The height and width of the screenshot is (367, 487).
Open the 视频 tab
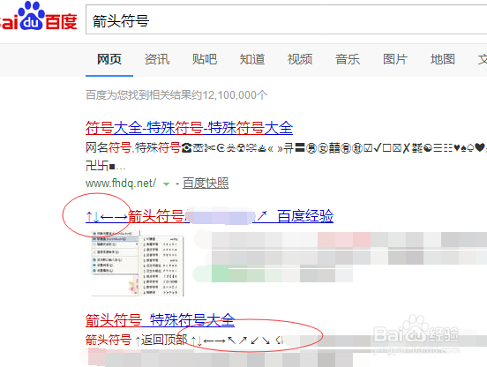point(300,59)
